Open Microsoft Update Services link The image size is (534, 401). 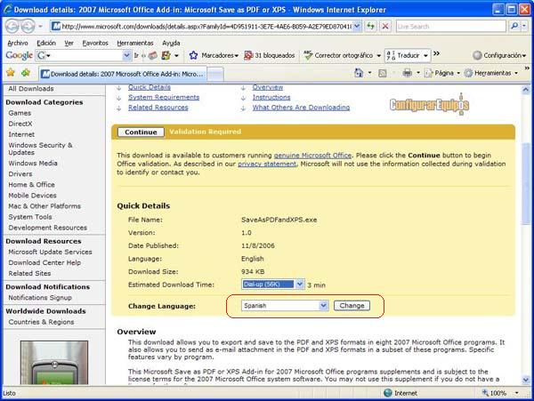[51, 252]
